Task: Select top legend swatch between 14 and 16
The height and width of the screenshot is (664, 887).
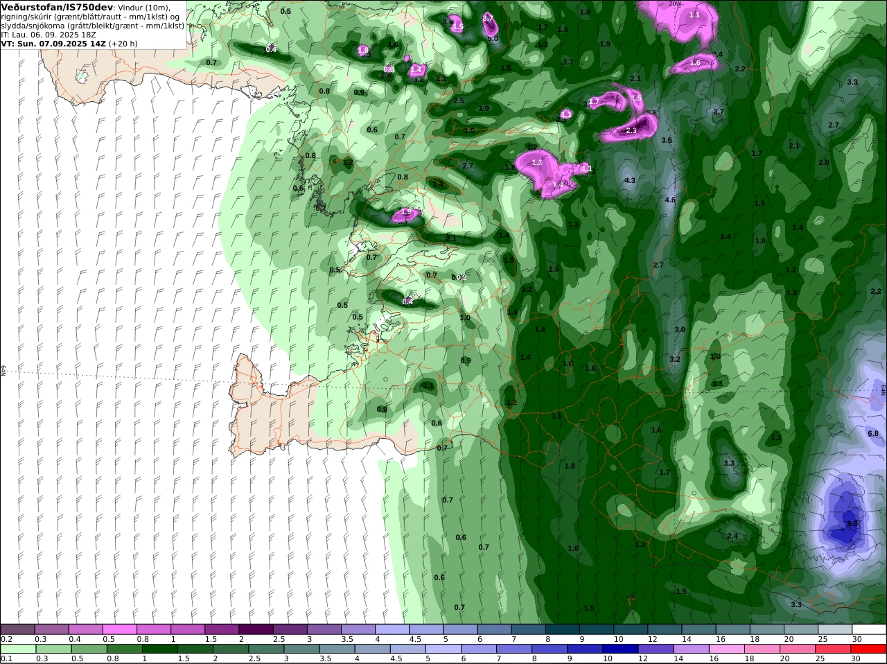Action: [x=699, y=629]
